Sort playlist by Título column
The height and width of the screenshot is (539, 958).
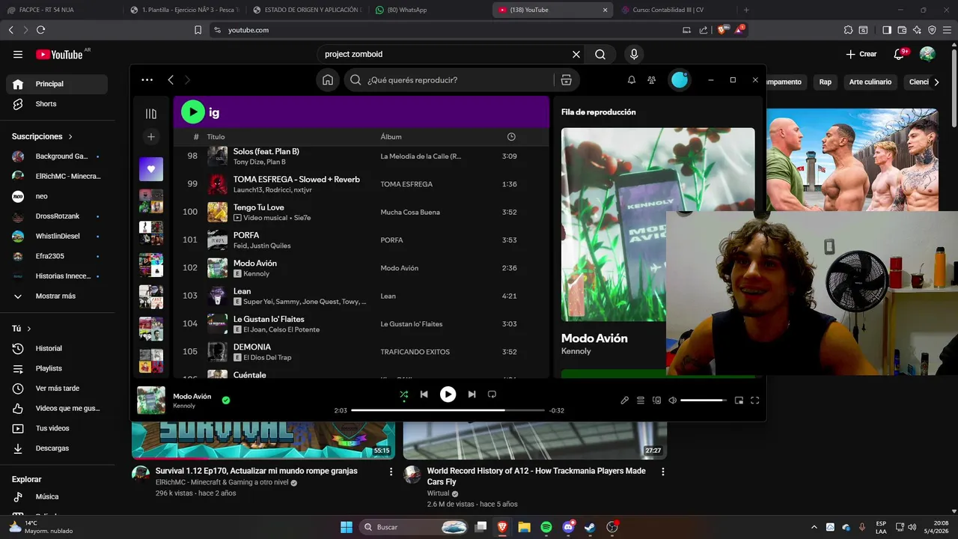216,137
